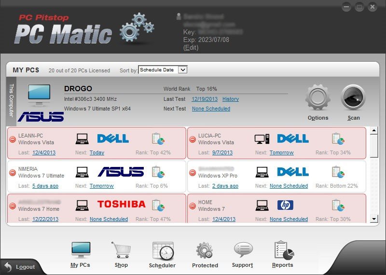386x275 pixels.
Task: Click LUCIA-PC Next: Tomorrow link
Action: [x=281, y=152]
